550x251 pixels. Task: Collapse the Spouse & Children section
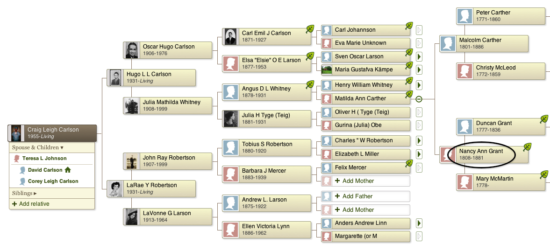coord(38,147)
